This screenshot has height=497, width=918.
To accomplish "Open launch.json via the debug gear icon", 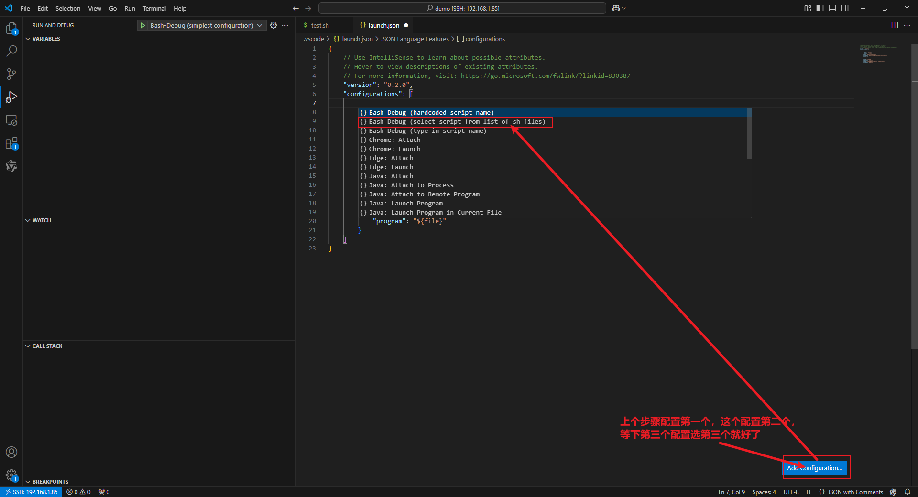I will pyautogui.click(x=273, y=25).
